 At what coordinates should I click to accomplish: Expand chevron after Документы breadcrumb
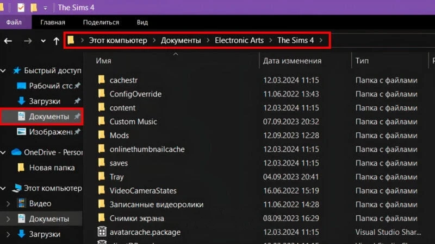(208, 40)
